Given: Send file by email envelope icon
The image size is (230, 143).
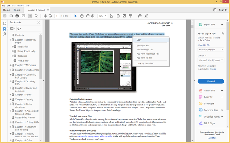Looking at the screenshot, I should coord(24,16).
